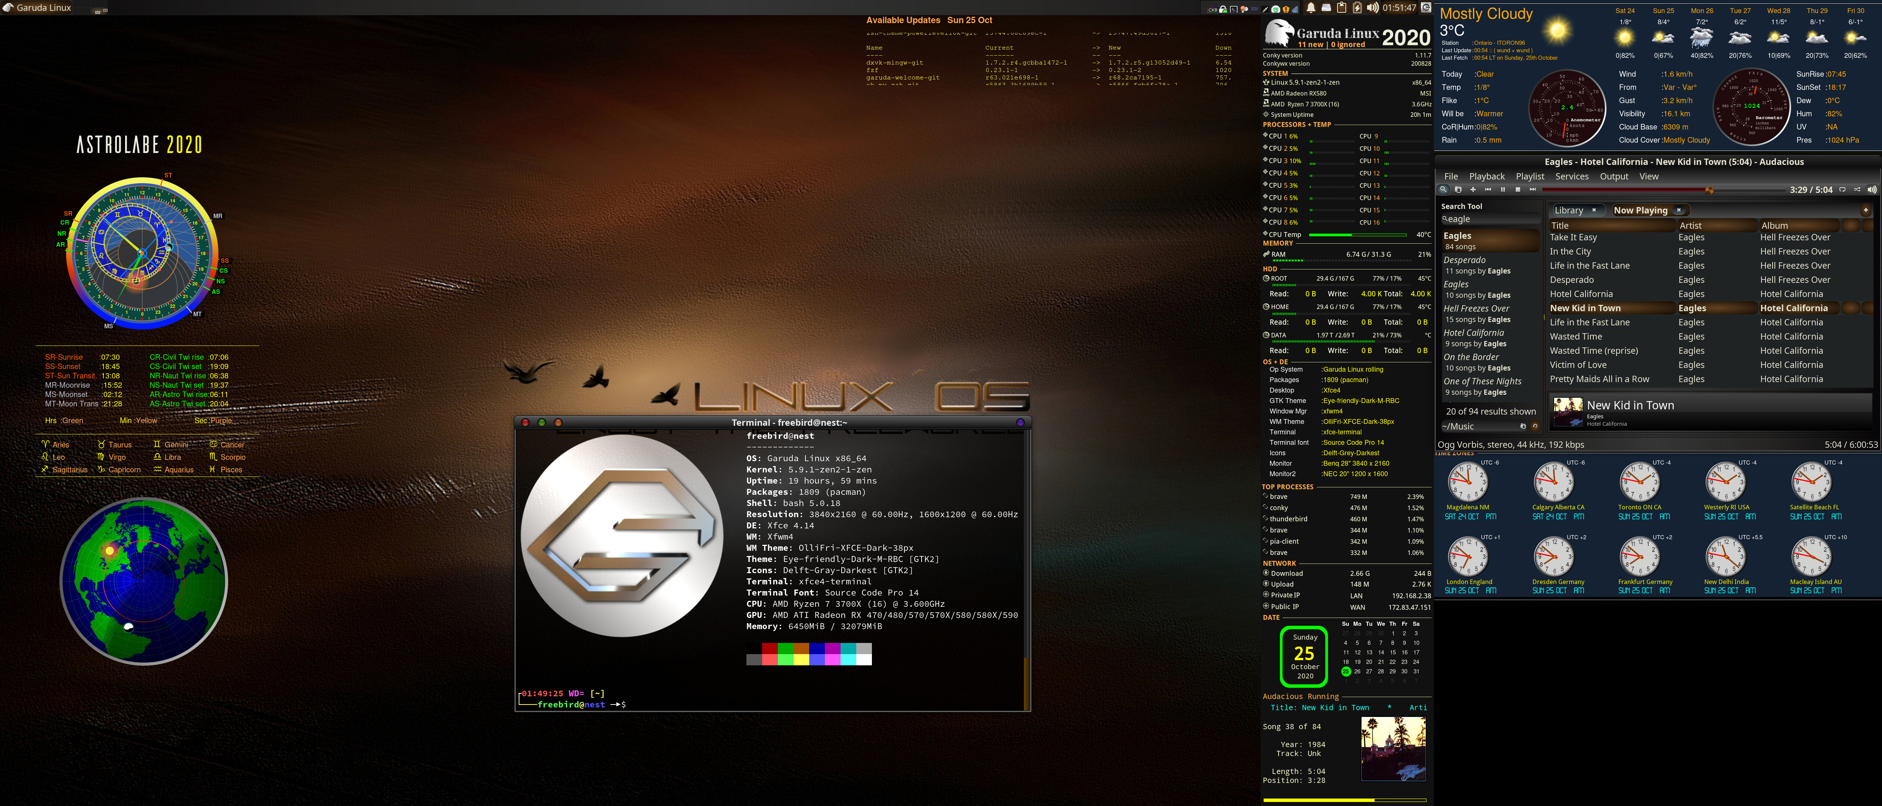The height and width of the screenshot is (806, 1882).
Task: Open the Services menu
Action: (1571, 176)
